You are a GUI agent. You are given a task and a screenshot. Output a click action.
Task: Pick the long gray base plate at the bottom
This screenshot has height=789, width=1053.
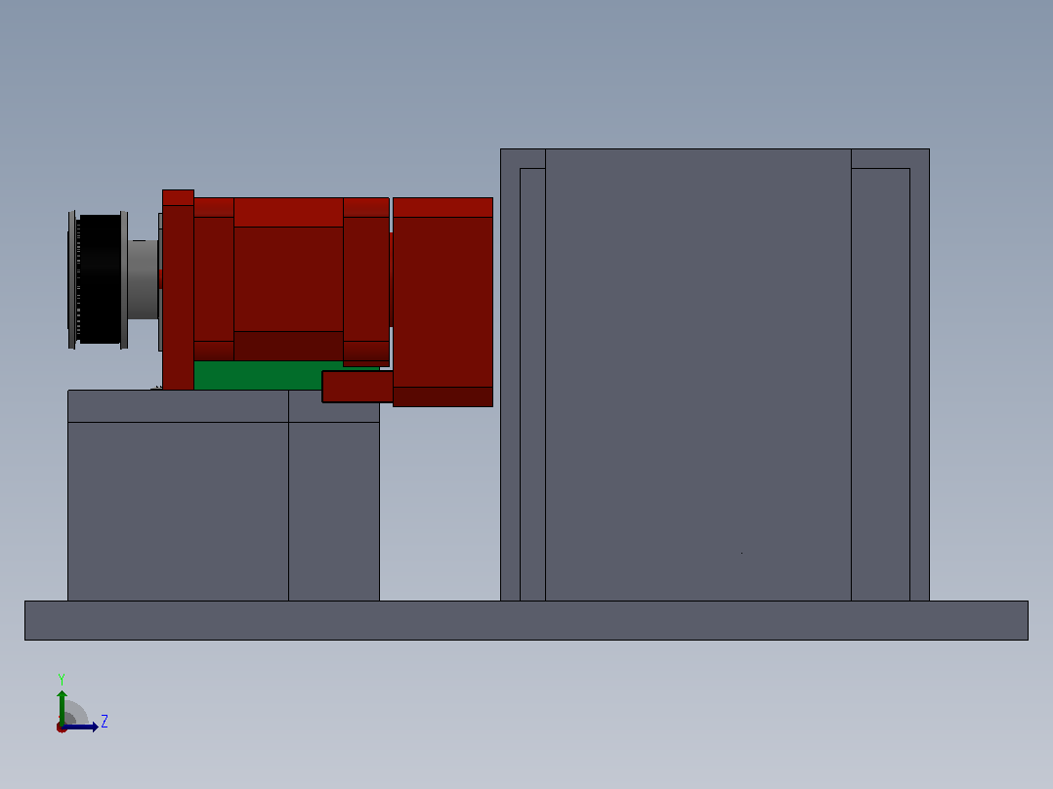(x=526, y=620)
